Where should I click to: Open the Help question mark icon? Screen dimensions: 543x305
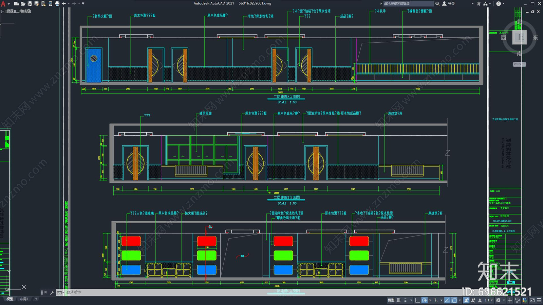point(499,4)
